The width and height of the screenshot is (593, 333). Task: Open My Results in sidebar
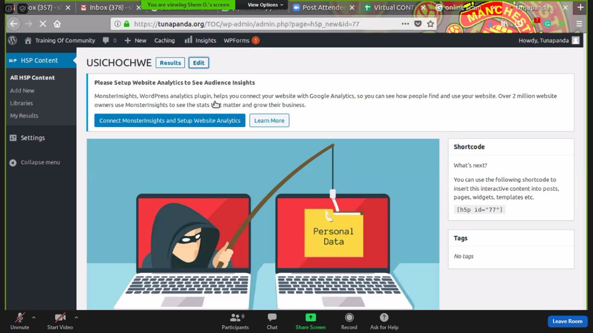24,116
